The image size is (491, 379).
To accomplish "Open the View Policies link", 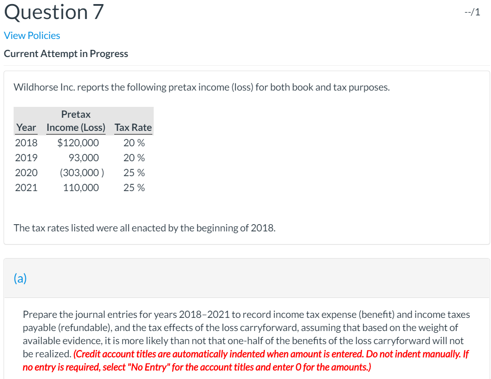I will (32, 35).
